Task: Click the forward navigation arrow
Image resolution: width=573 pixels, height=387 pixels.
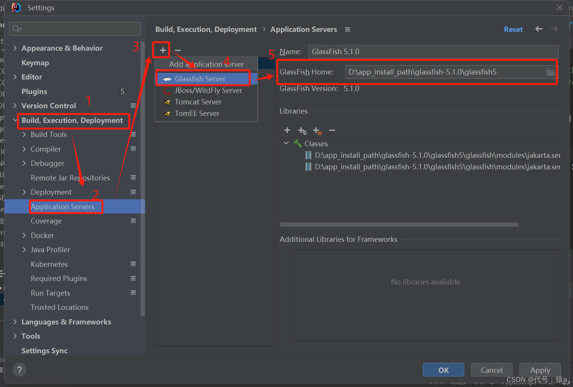Action: tap(554, 29)
